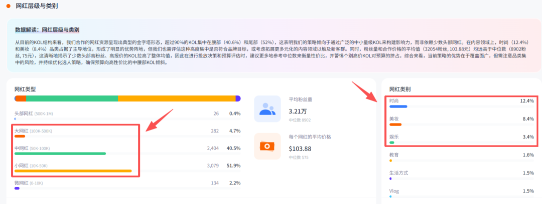Click the 网红类型 panel heading
This screenshot has width=542, height=204.
25,89
